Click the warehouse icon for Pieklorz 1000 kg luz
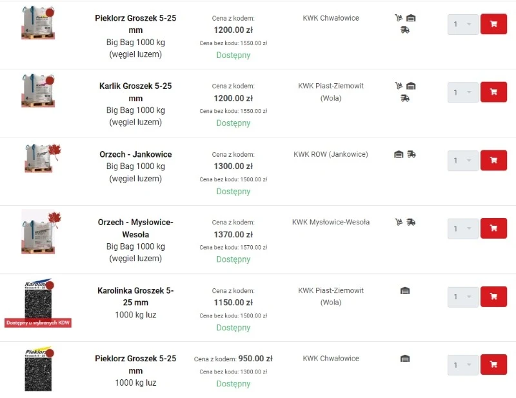Image resolution: width=516 pixels, height=398 pixels. tap(405, 359)
